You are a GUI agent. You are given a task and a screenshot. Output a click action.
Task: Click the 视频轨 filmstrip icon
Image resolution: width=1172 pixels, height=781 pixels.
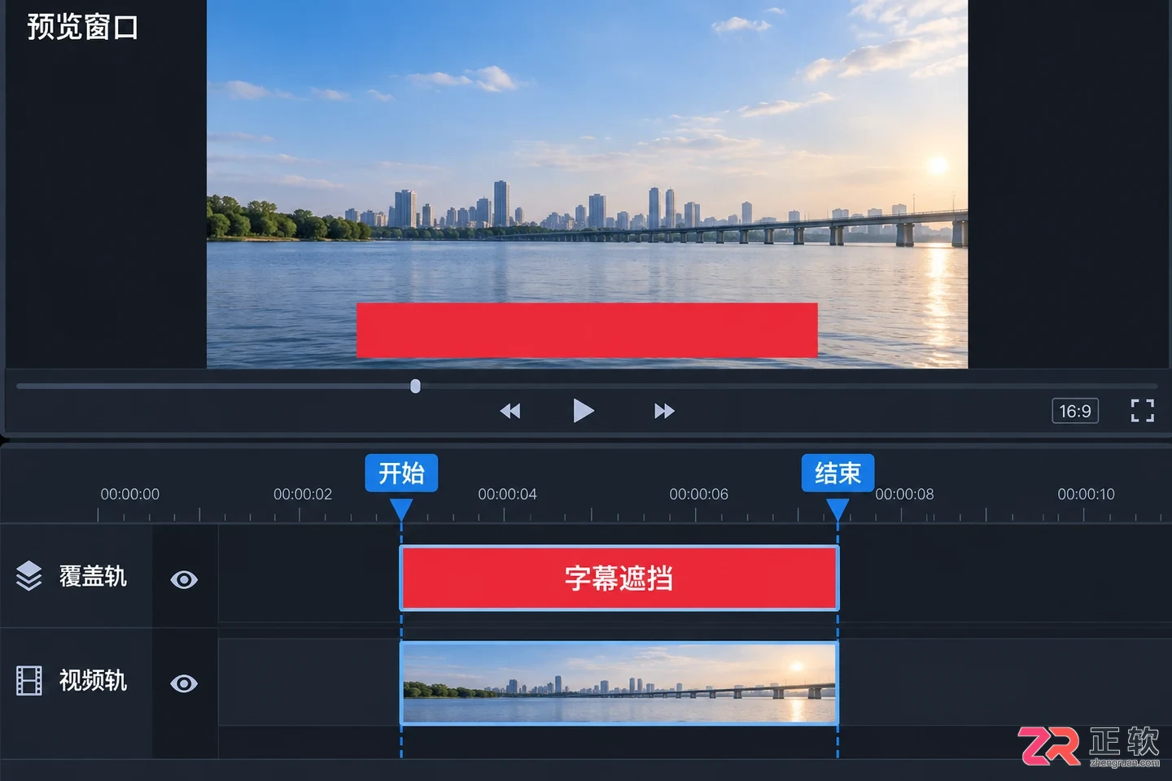tap(29, 680)
